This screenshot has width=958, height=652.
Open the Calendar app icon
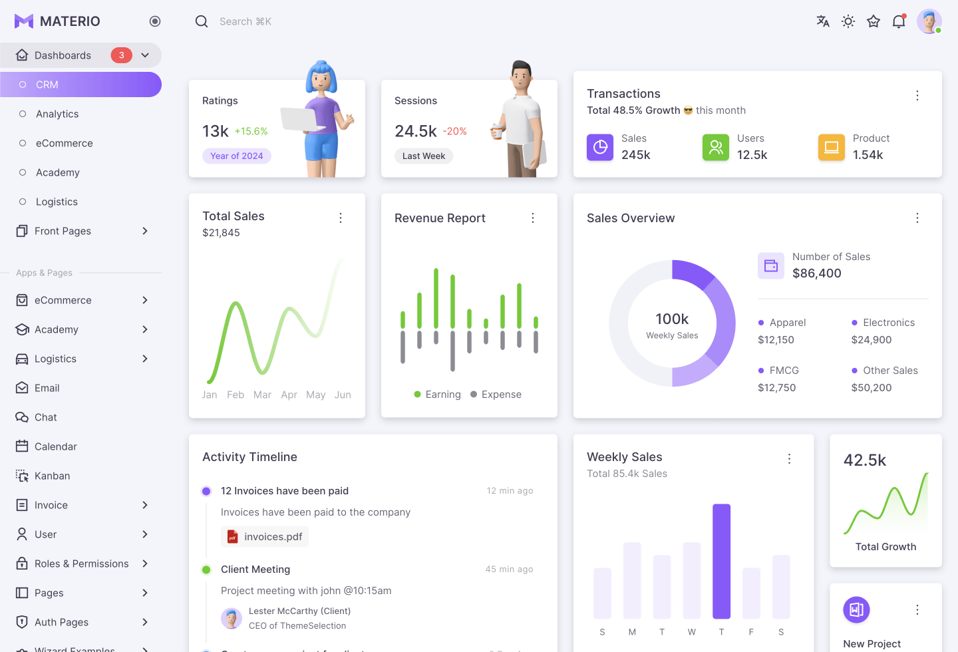[22, 446]
